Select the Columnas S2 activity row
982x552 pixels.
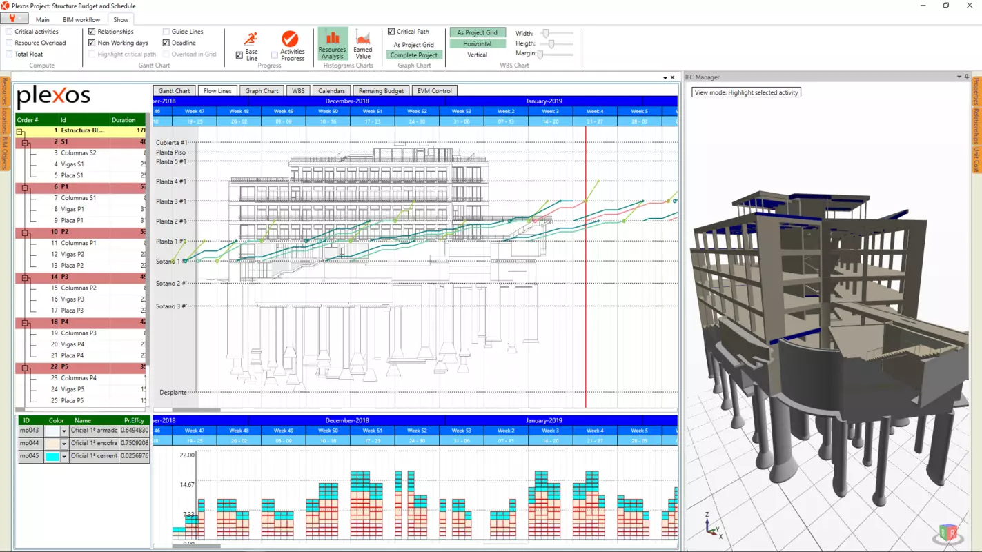81,153
